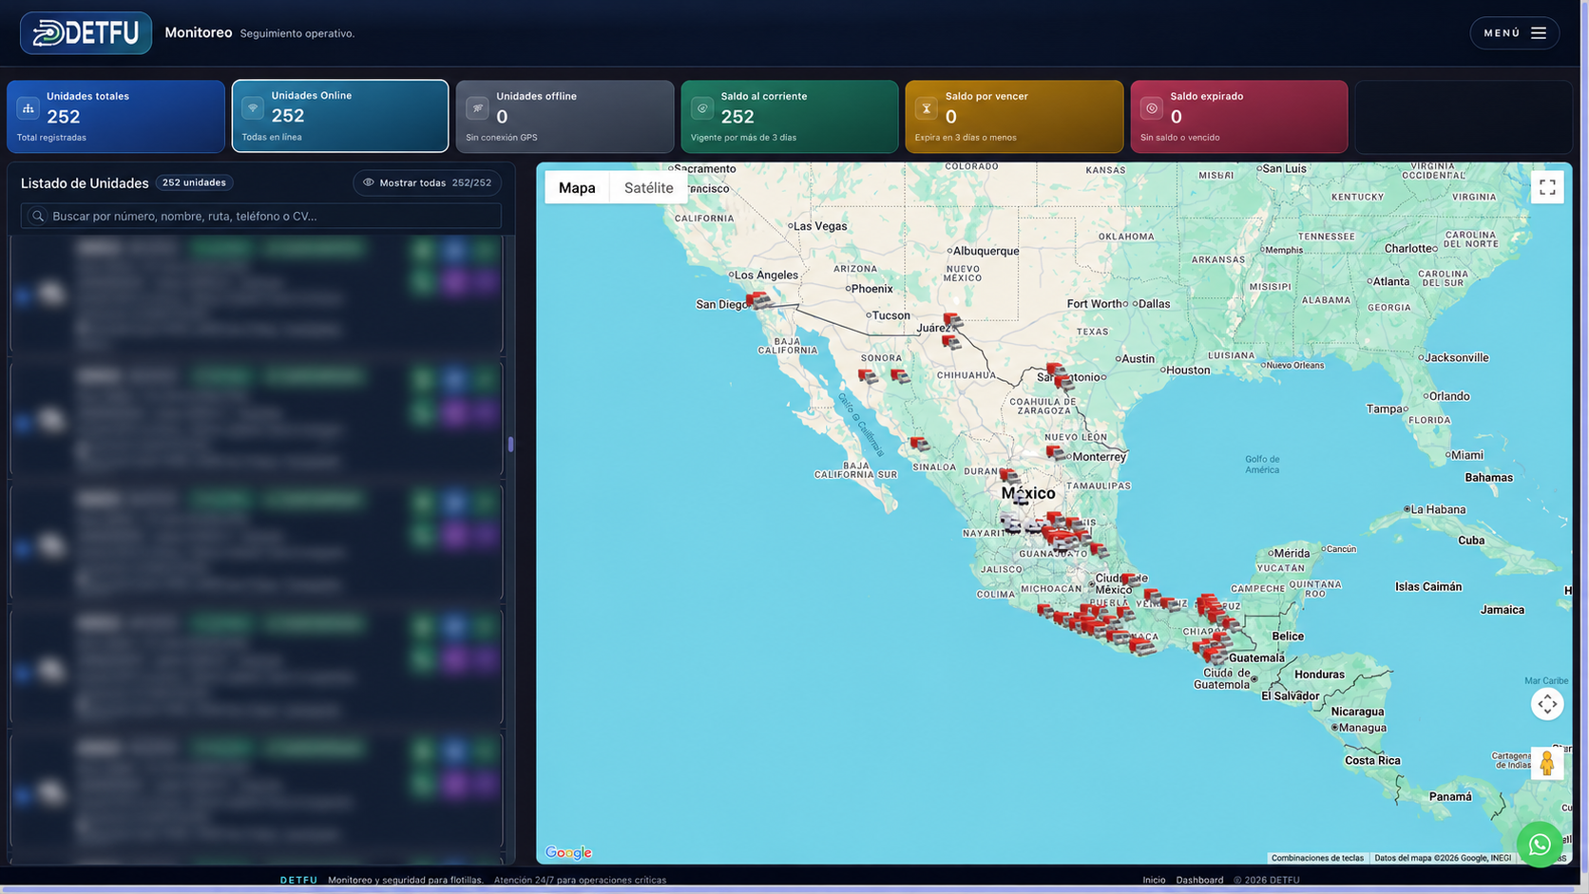
Task: Click the La Habana map label
Action: [x=1438, y=509]
